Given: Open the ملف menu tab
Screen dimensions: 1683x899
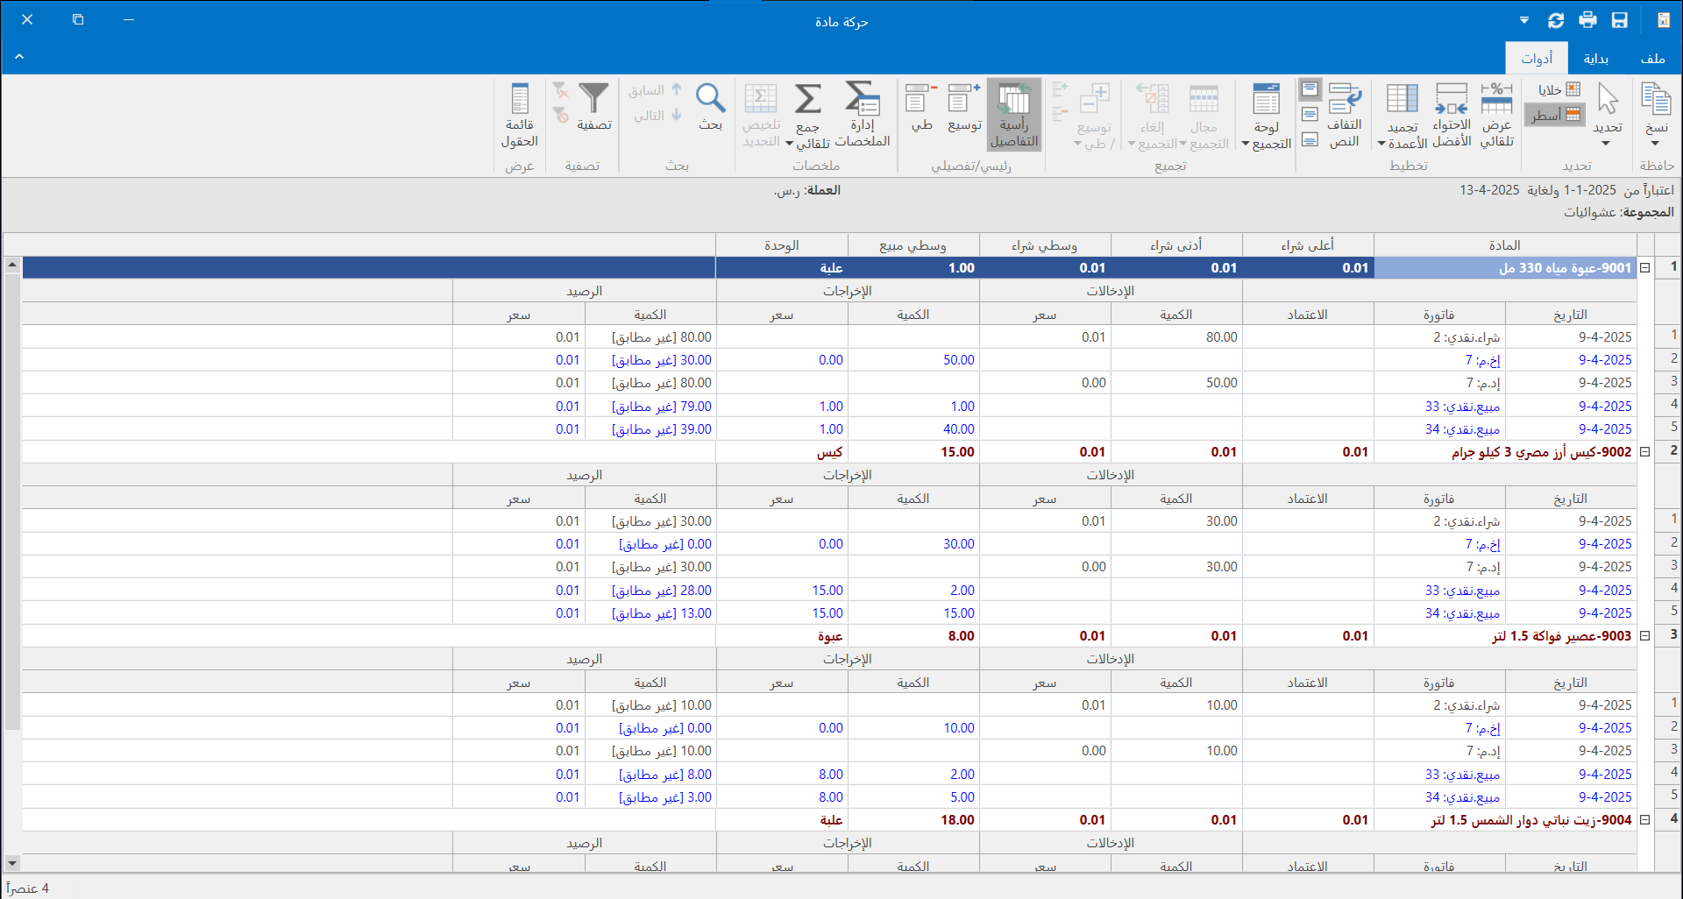Looking at the screenshot, I should (1652, 59).
